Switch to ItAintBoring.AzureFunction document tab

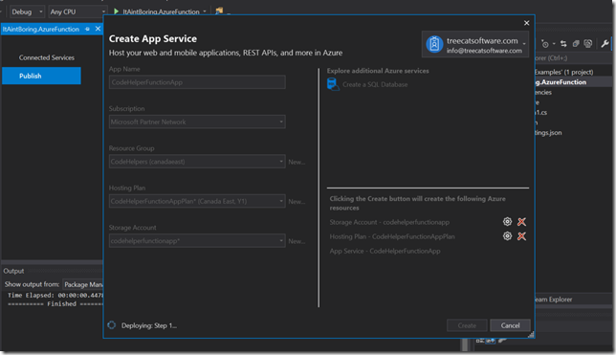pos(41,29)
